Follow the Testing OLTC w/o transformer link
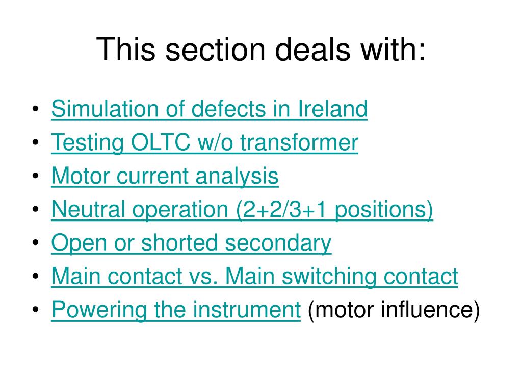The image size is (522, 392). [x=205, y=143]
